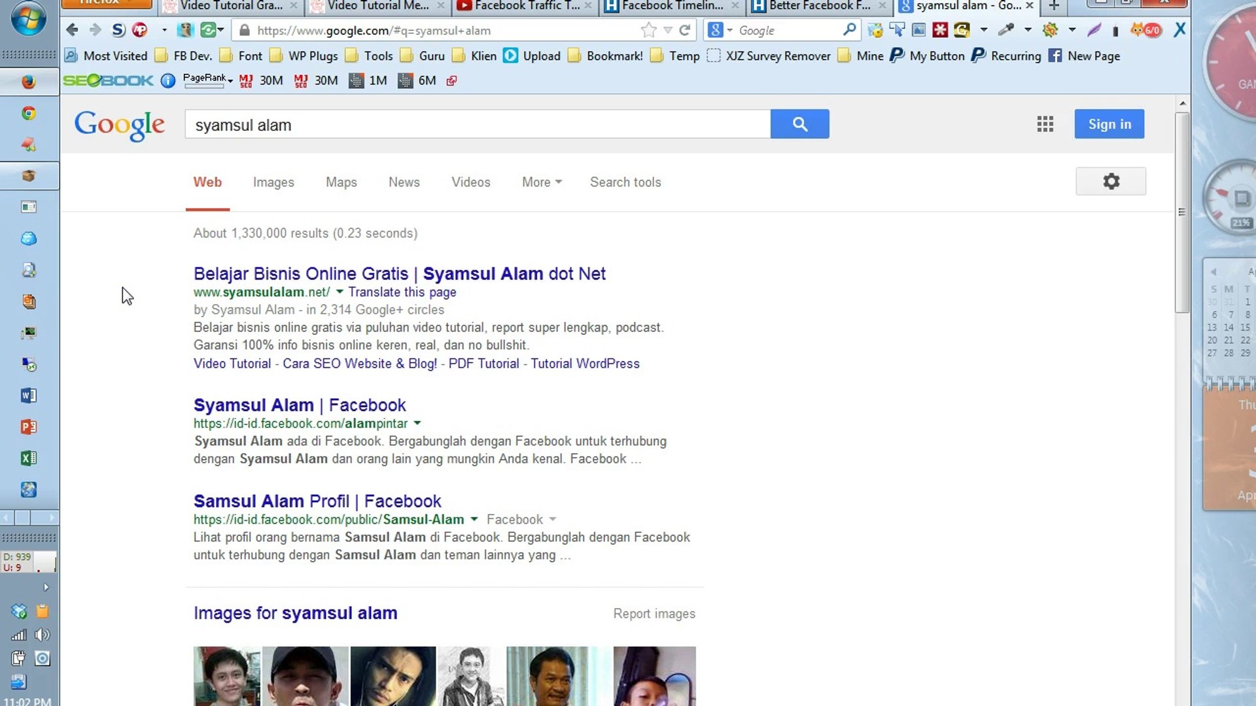
Task: Switch to the Videos search tab
Action: coord(470,182)
